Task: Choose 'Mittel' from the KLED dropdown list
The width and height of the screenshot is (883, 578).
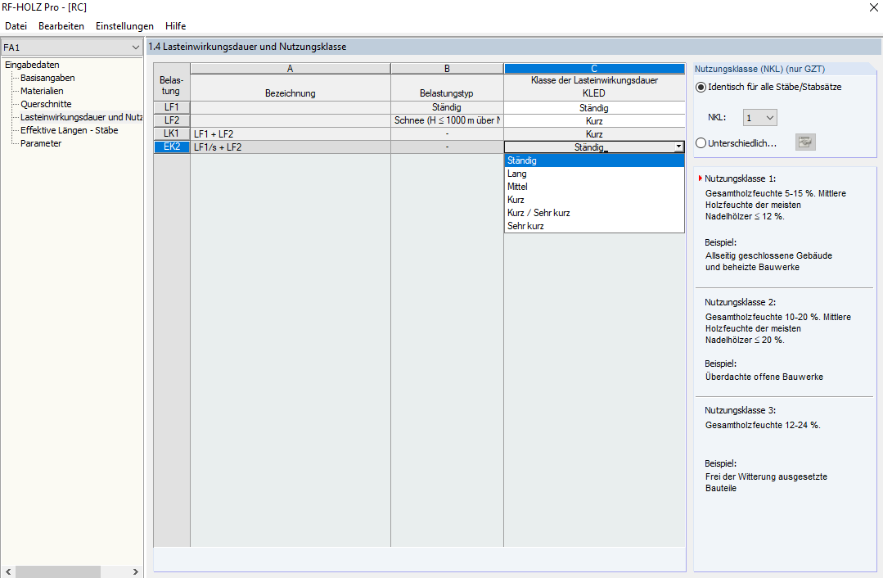Action: pos(594,187)
